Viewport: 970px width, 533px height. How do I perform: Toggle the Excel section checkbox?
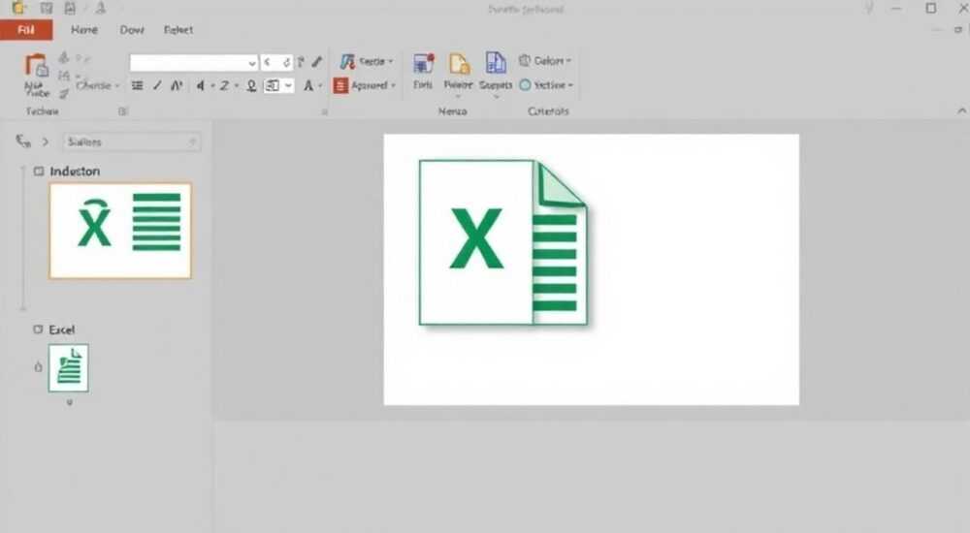(x=38, y=329)
